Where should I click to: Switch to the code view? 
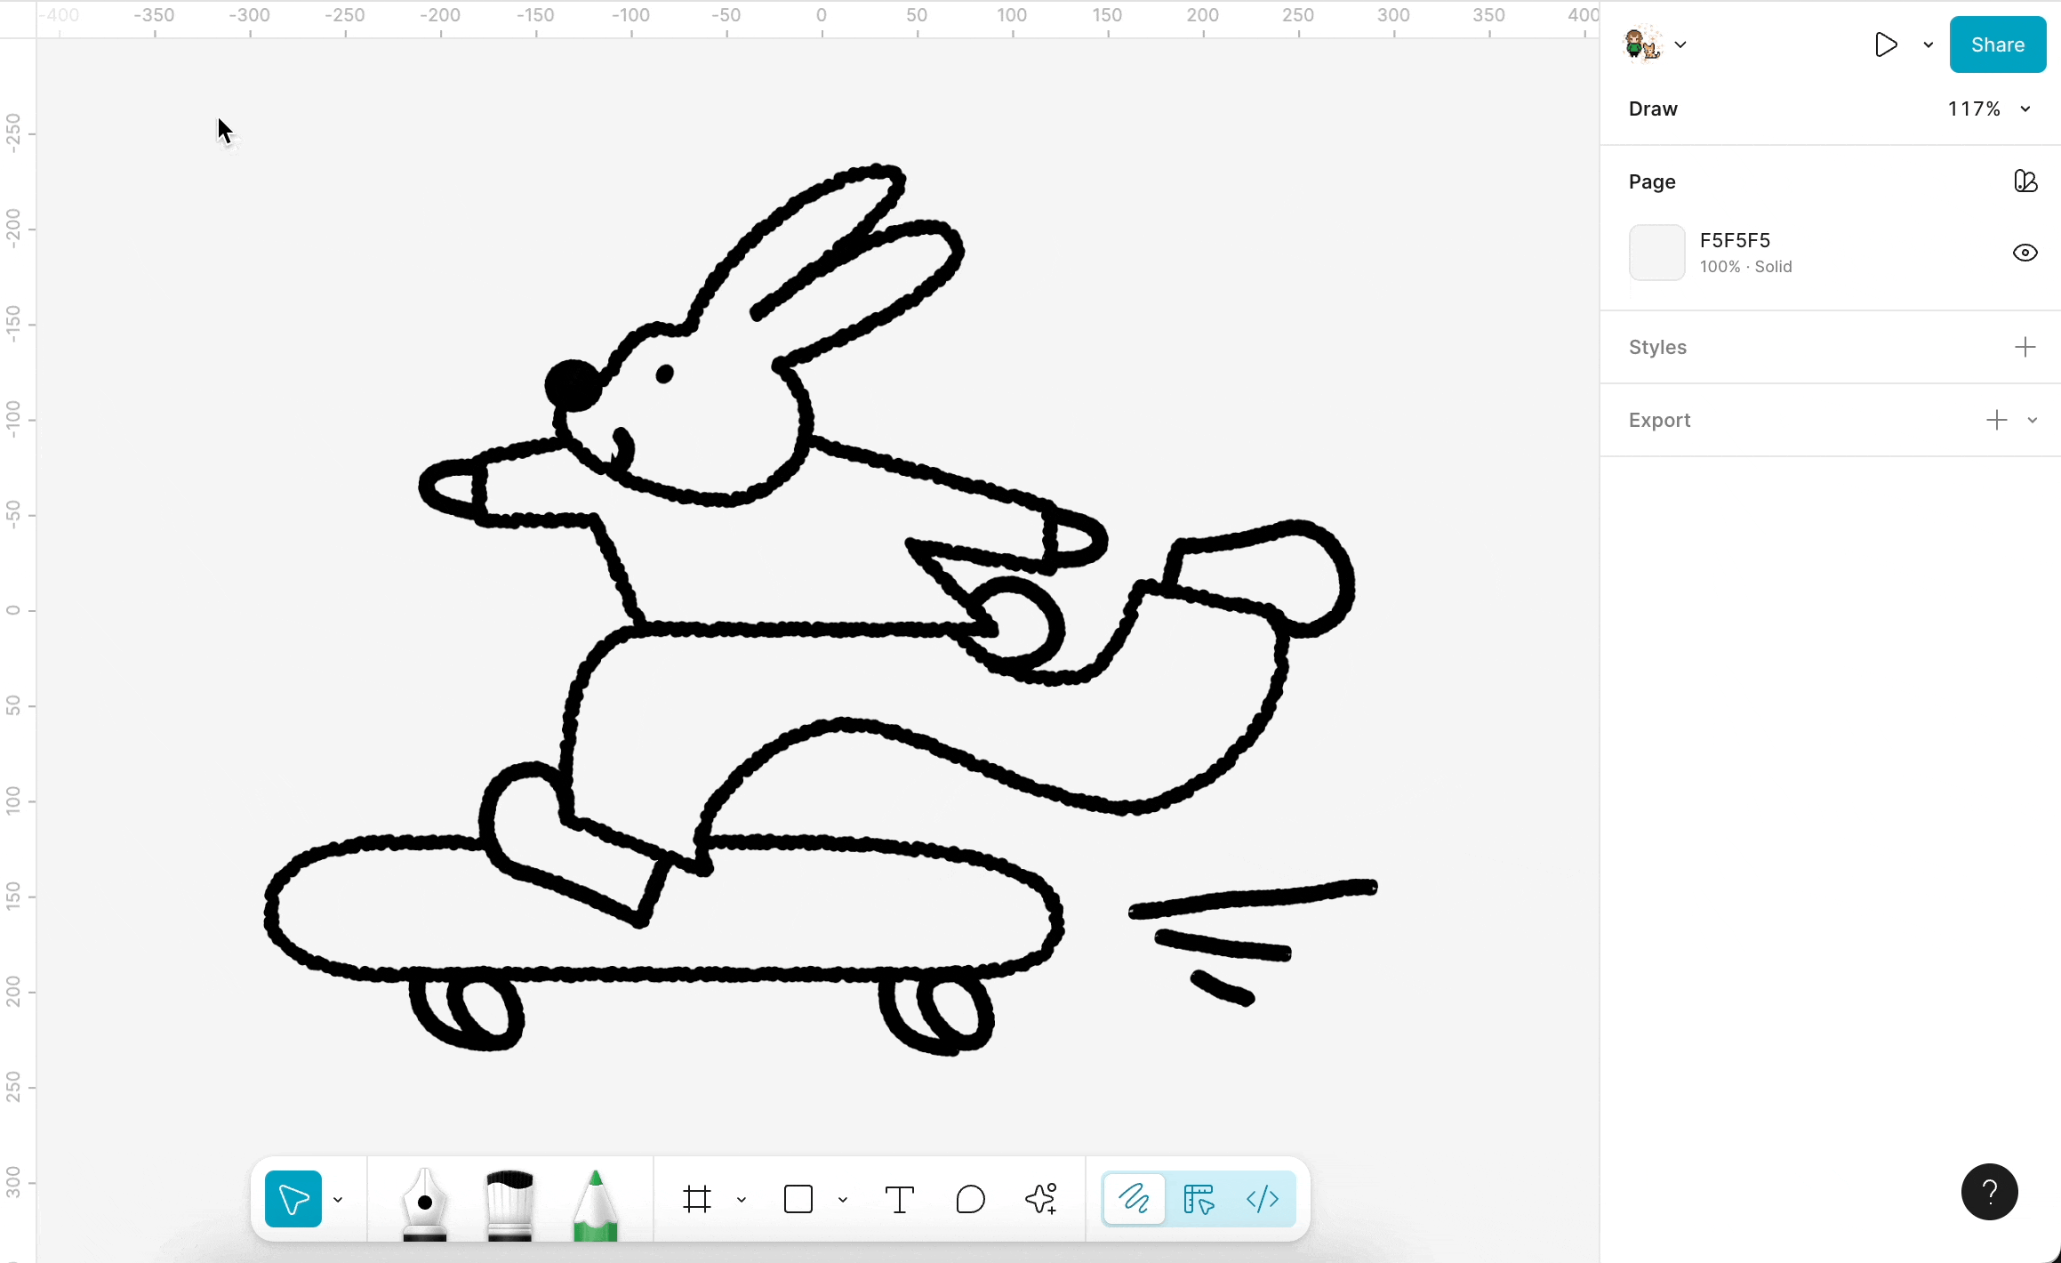(x=1263, y=1199)
